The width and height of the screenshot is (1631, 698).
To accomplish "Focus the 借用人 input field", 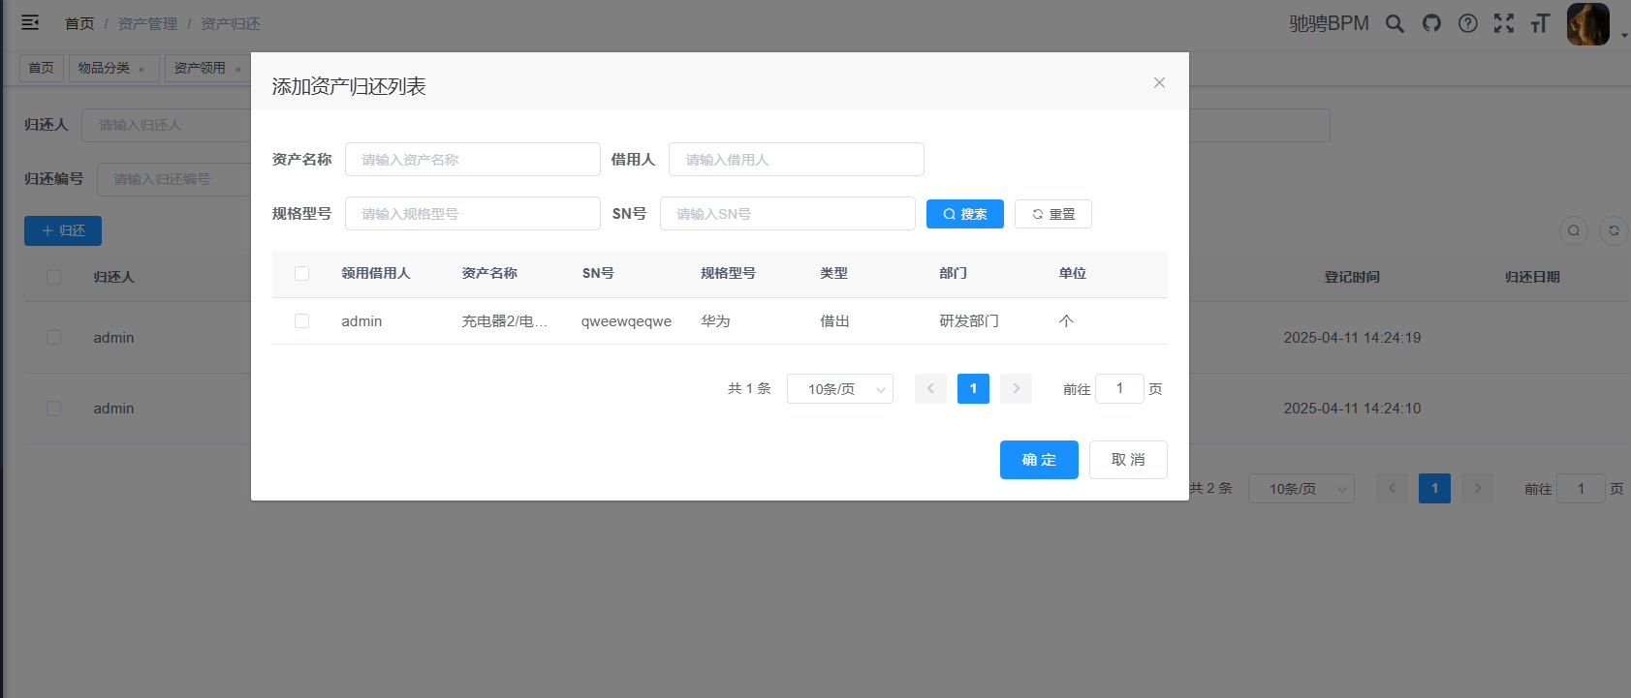I will coord(797,160).
